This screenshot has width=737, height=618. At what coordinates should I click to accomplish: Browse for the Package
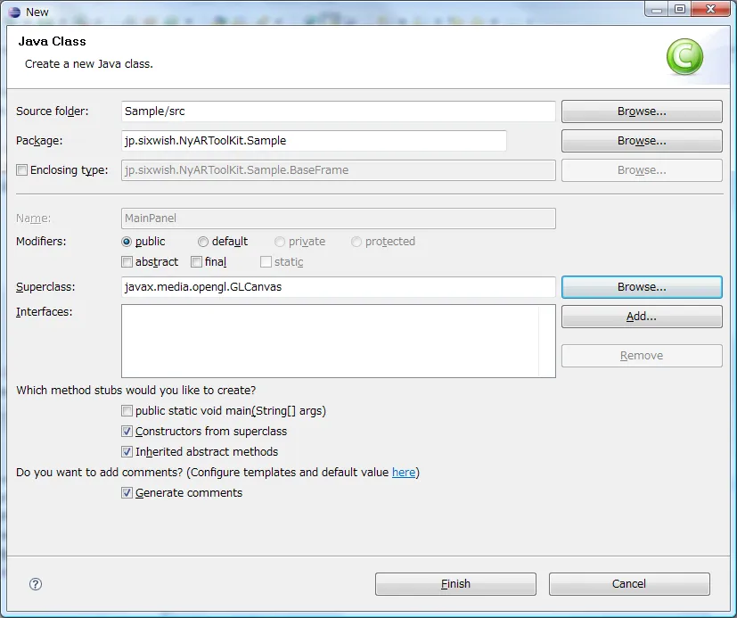[642, 141]
